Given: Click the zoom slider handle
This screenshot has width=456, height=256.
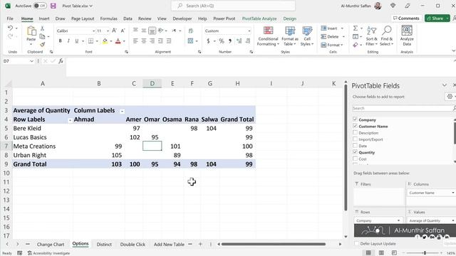Looking at the screenshot, I should click(425, 253).
